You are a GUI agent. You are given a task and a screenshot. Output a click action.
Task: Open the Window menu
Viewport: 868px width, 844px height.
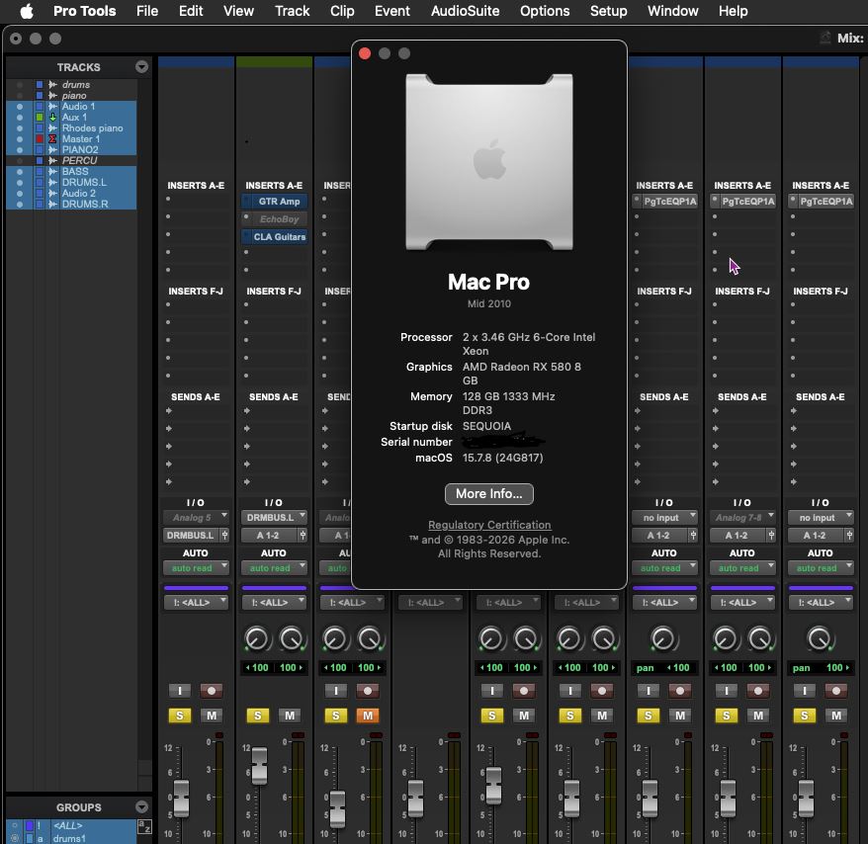click(672, 11)
